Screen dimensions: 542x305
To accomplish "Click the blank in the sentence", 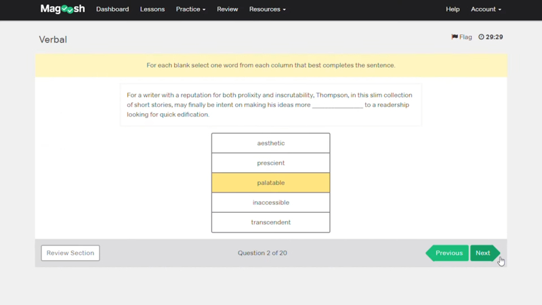I will pos(337,105).
